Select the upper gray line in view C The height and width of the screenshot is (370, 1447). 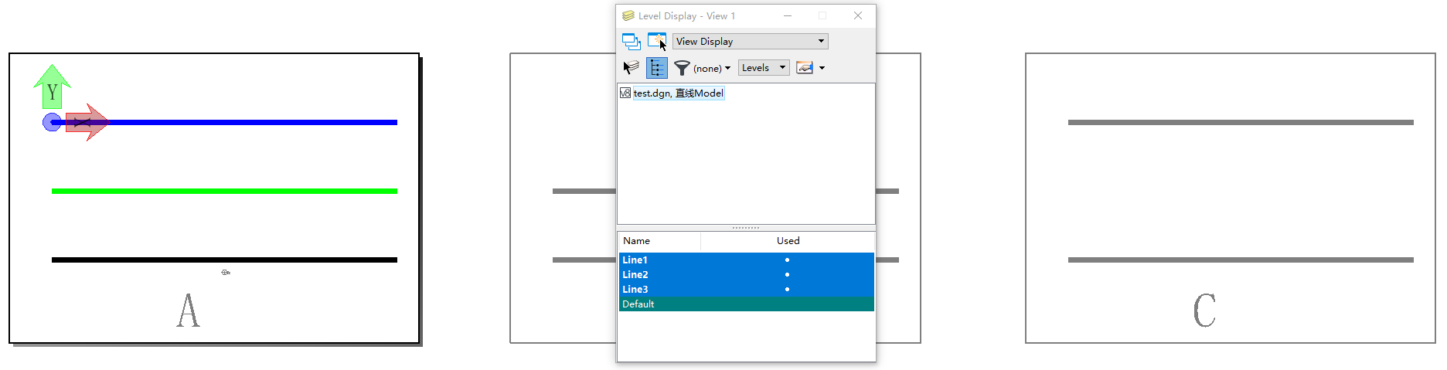(x=1241, y=122)
